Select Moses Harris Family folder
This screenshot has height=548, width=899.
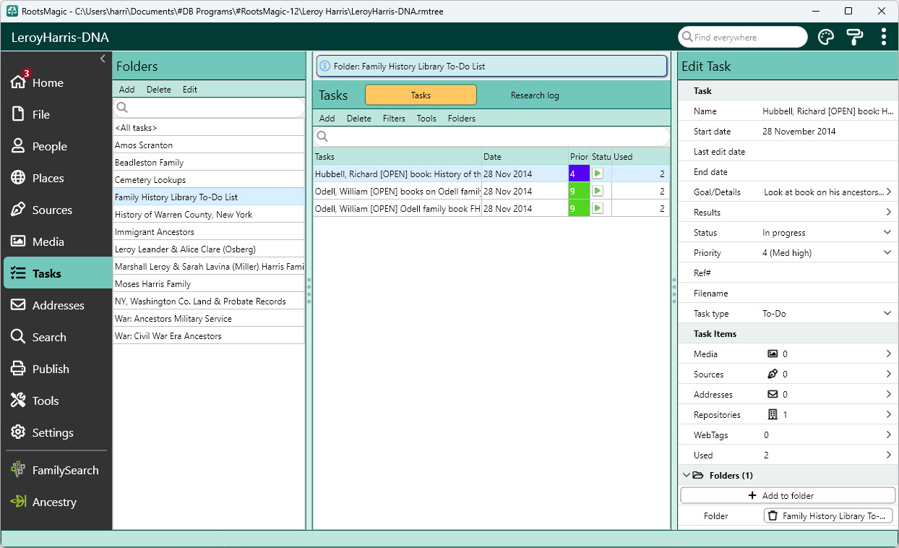pos(209,284)
